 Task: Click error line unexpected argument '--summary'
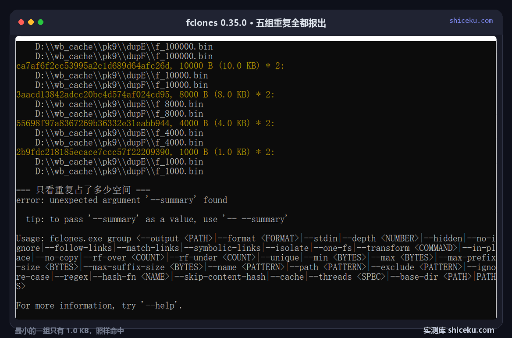[121, 200]
